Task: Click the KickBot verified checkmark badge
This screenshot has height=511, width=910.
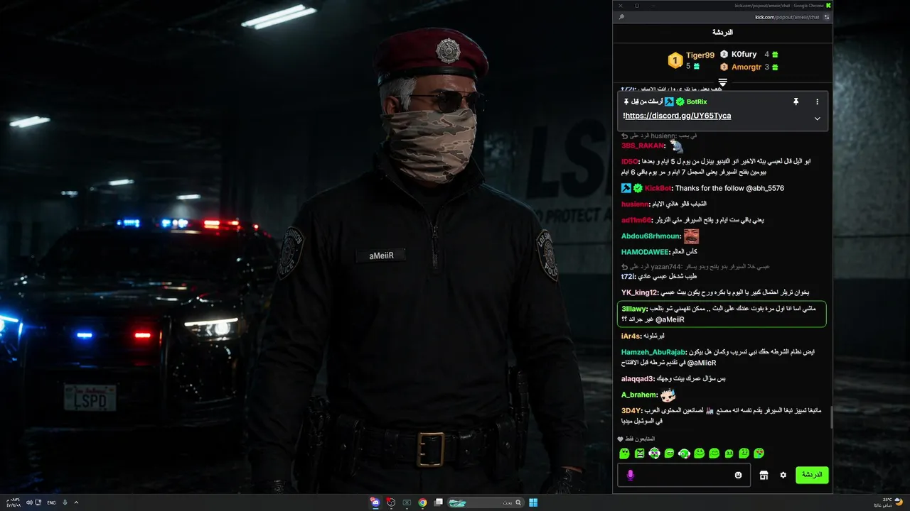Action: point(638,188)
